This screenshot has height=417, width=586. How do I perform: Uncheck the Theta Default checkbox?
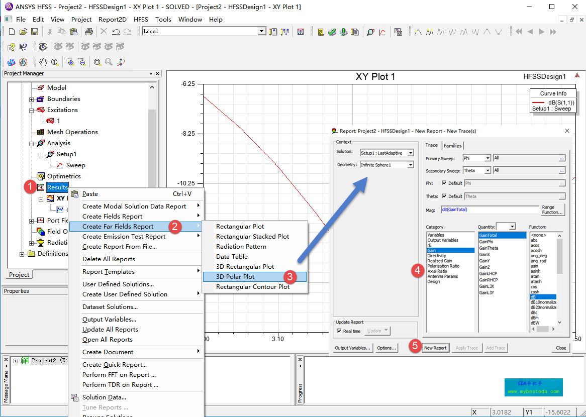coord(444,196)
